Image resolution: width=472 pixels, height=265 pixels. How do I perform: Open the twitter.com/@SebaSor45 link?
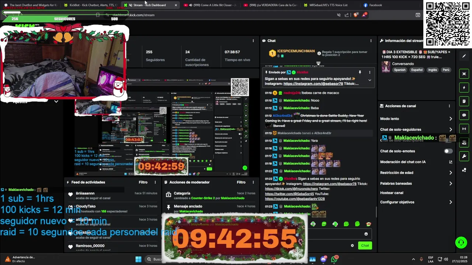(289, 194)
